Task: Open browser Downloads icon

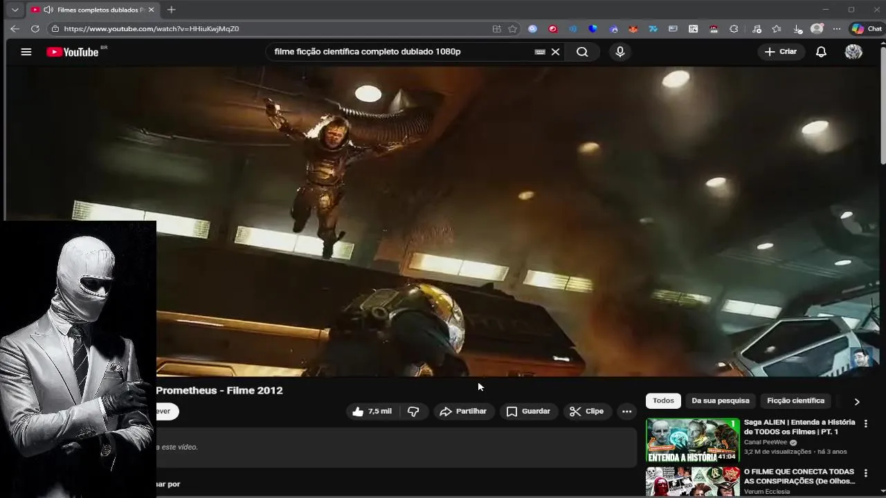Action: click(797, 28)
